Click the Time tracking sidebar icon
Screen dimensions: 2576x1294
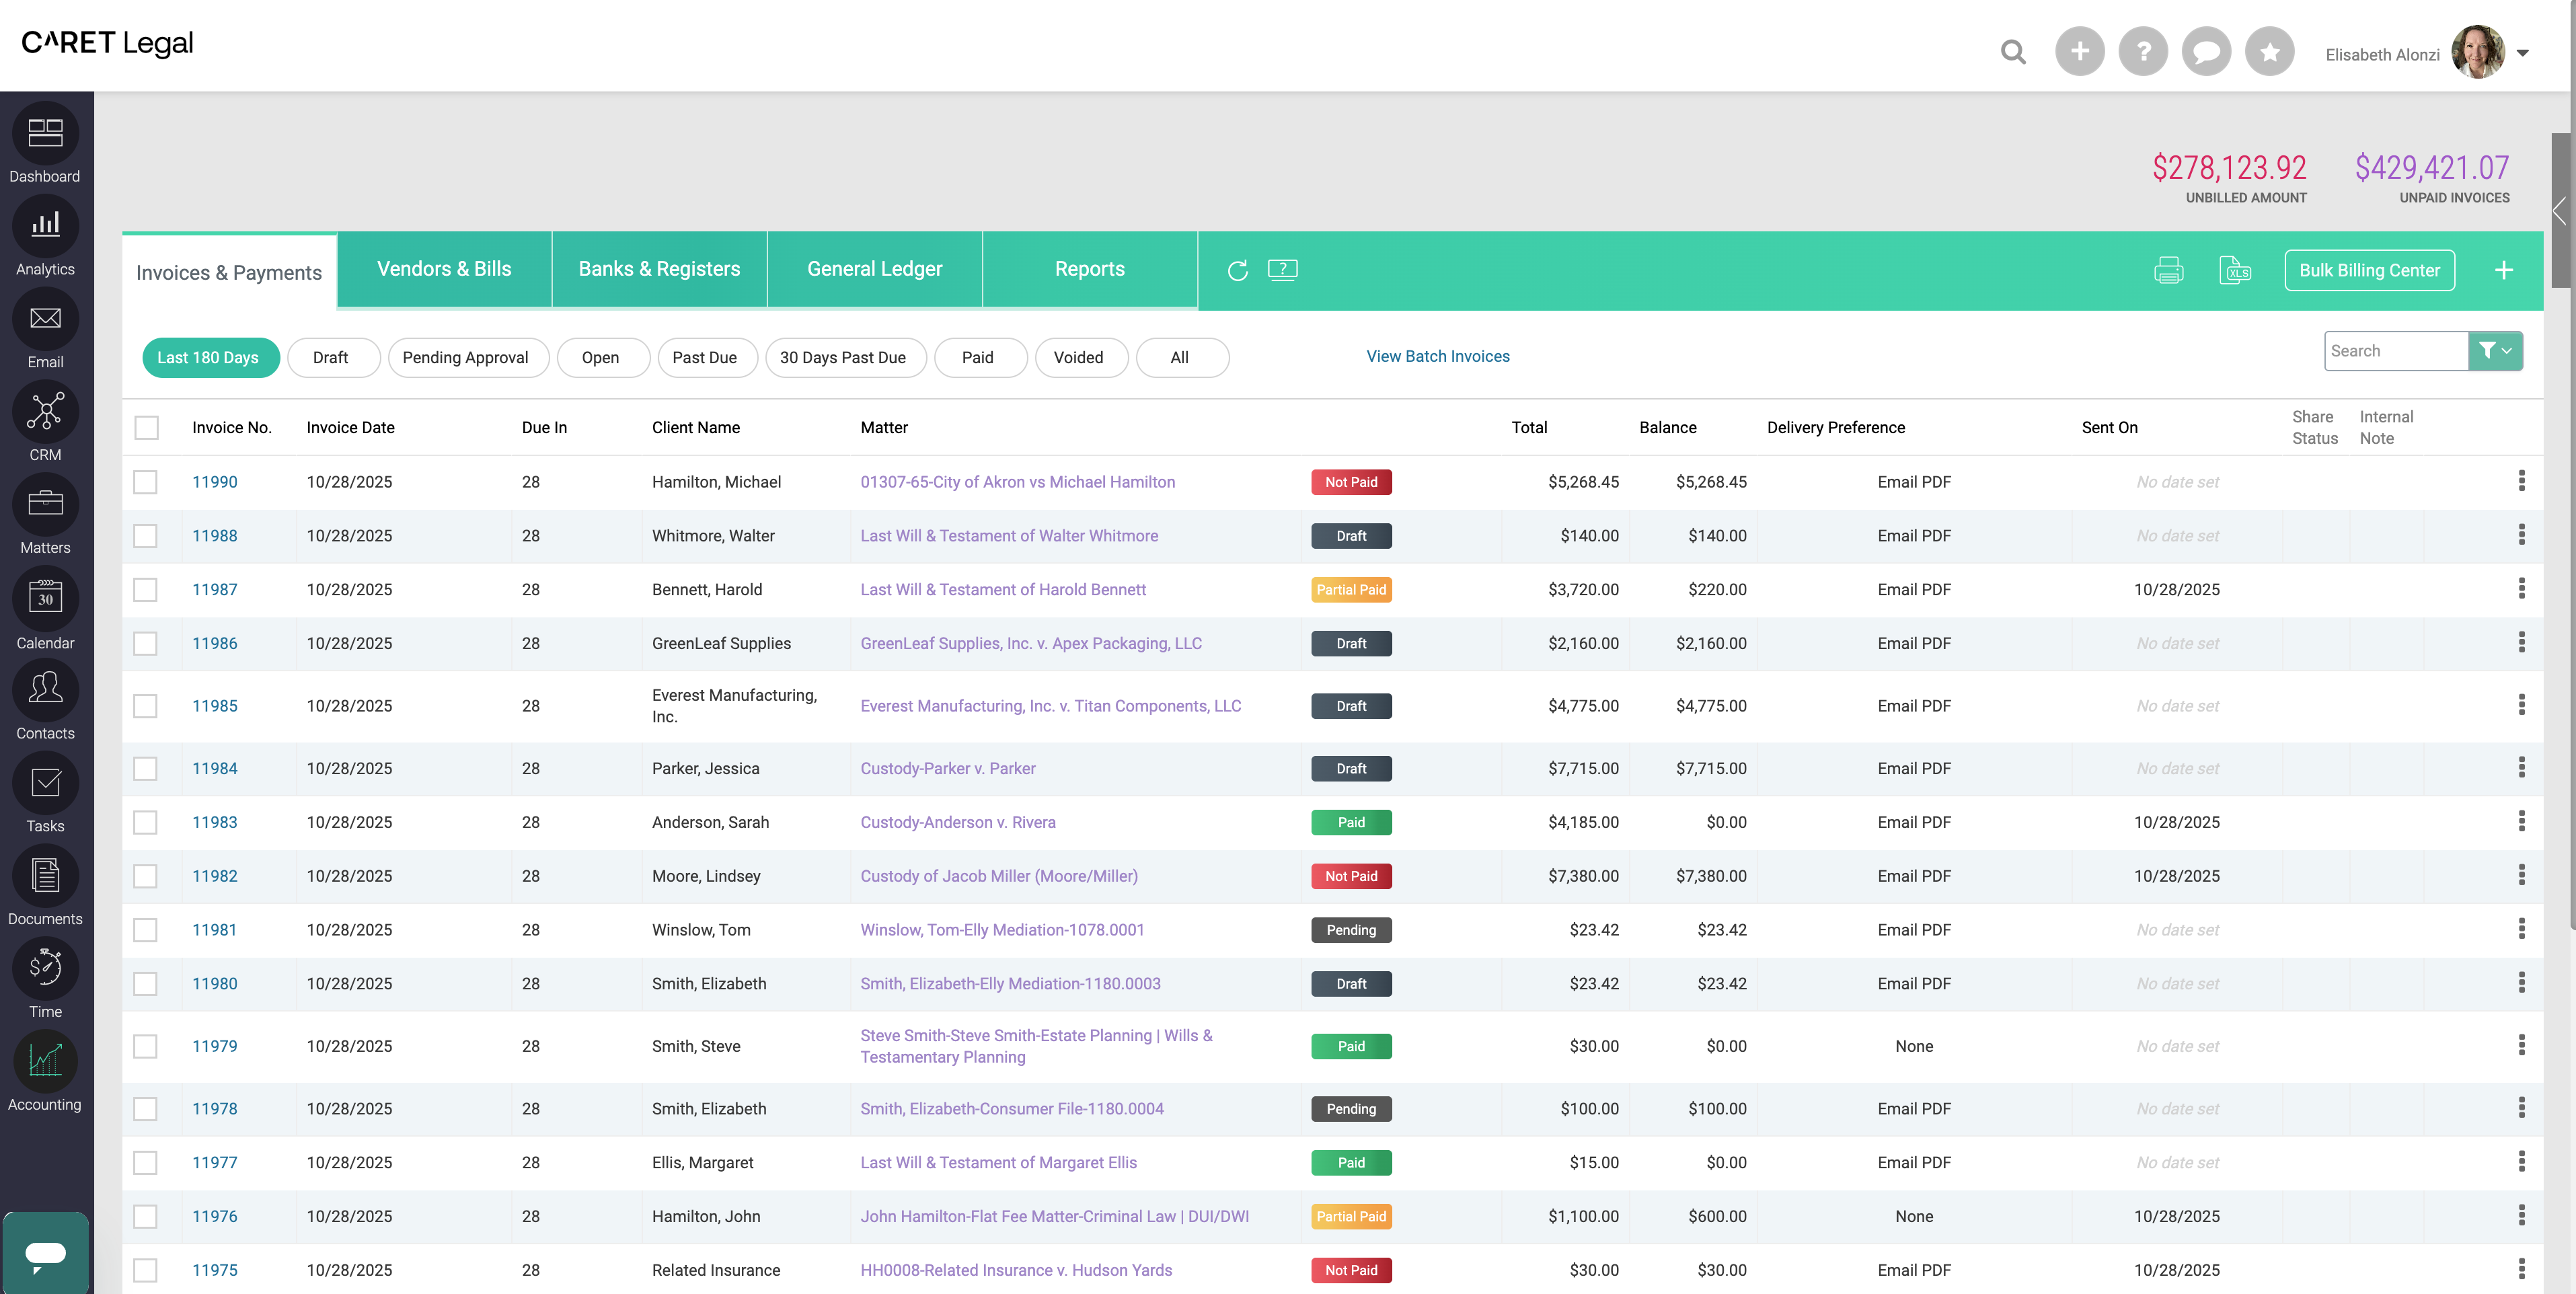[45, 968]
